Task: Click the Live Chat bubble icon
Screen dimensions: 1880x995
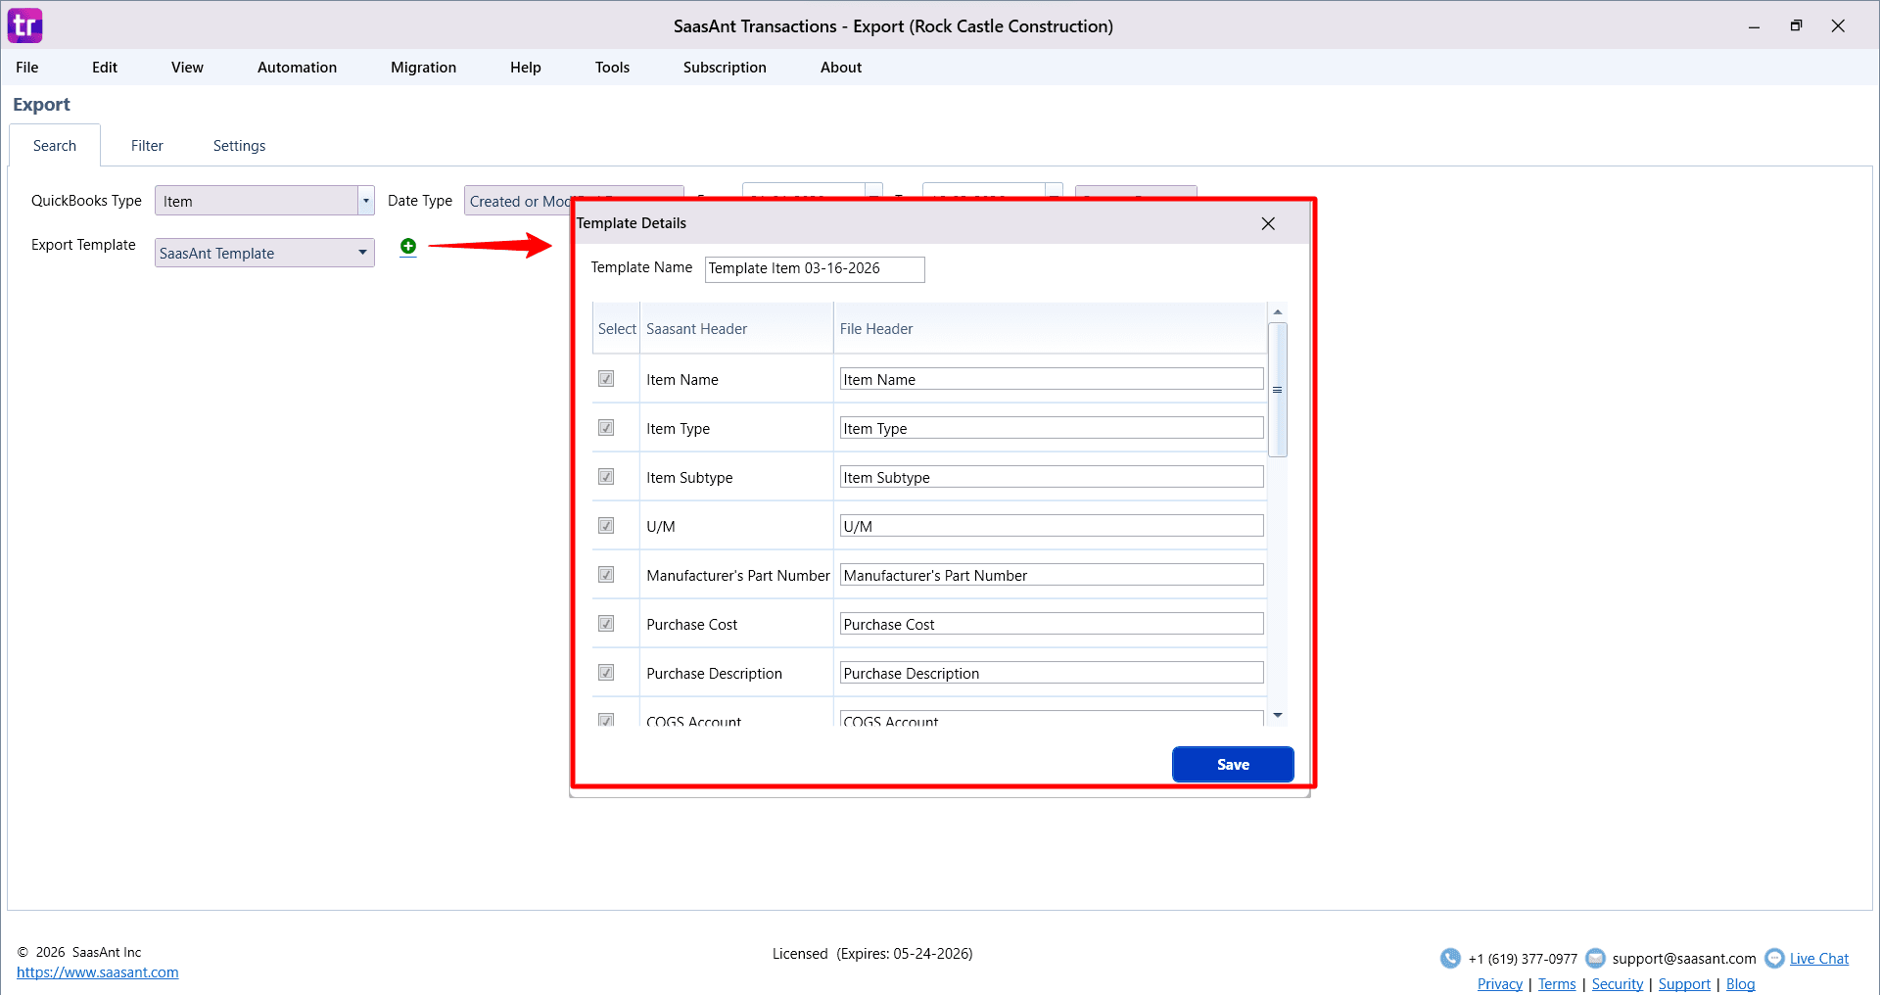Action: pyautogui.click(x=1774, y=958)
